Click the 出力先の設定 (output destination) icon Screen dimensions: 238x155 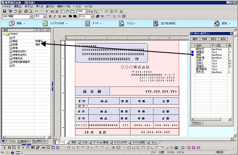(156, 23)
